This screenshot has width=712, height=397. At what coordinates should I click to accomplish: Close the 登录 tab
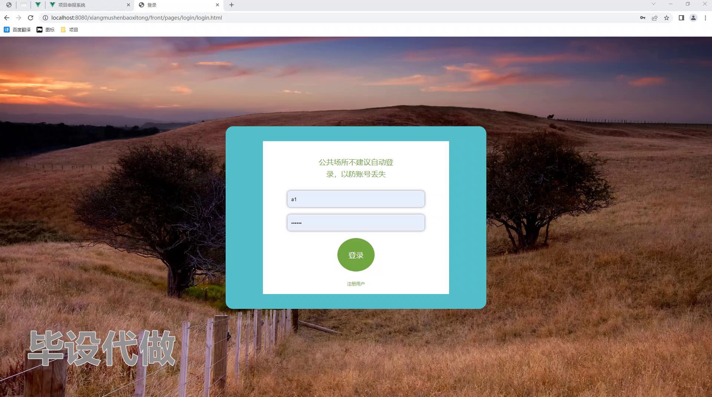(217, 5)
